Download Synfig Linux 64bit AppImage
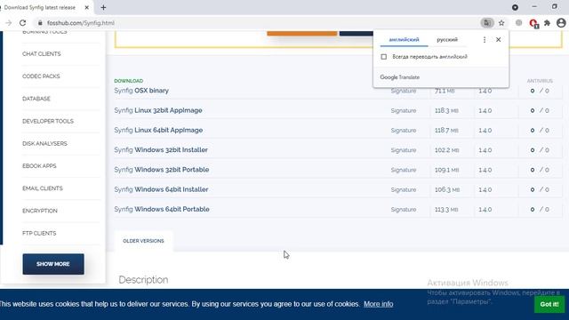 (x=158, y=131)
